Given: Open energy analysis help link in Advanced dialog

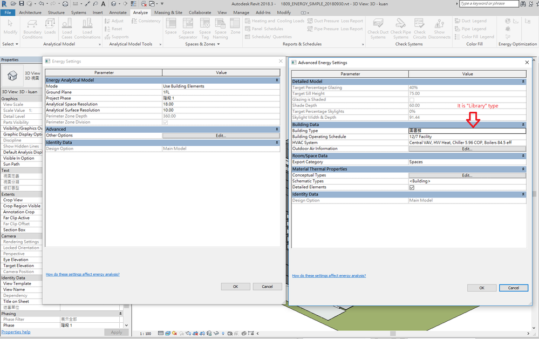Looking at the screenshot, I should 329,276.
